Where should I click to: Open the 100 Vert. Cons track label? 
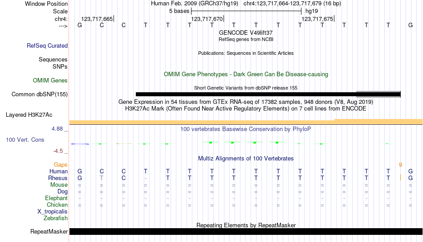pyautogui.click(x=25, y=139)
